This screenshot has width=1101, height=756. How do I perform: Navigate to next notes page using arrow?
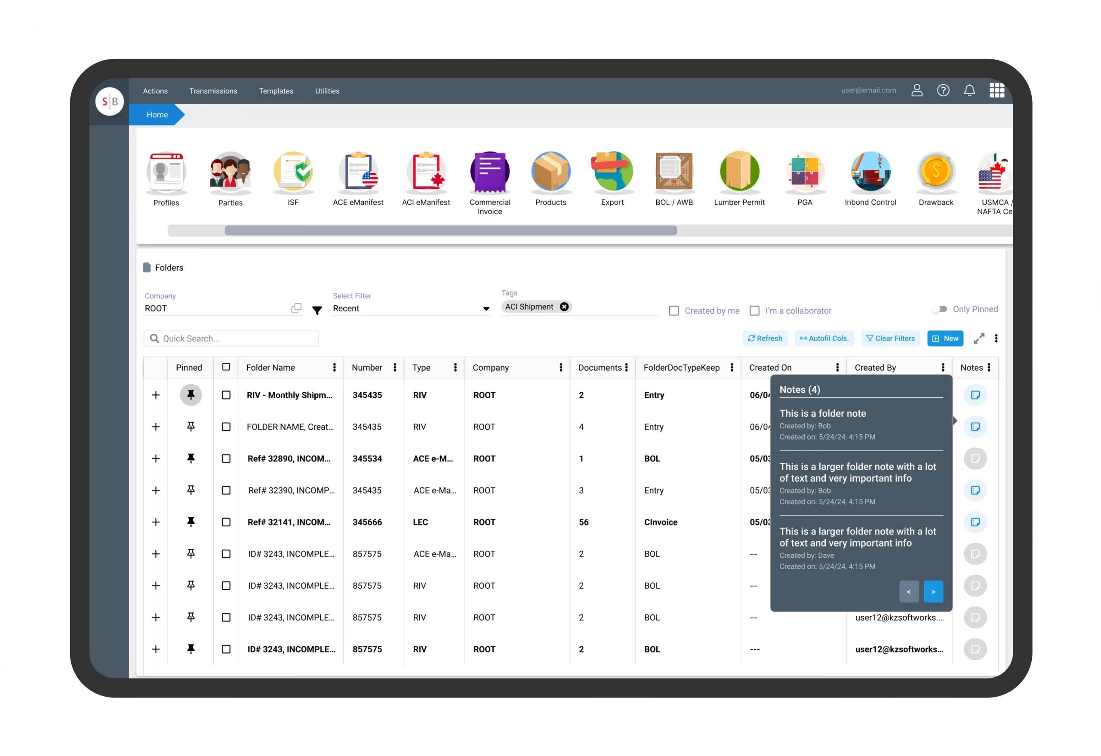[934, 591]
